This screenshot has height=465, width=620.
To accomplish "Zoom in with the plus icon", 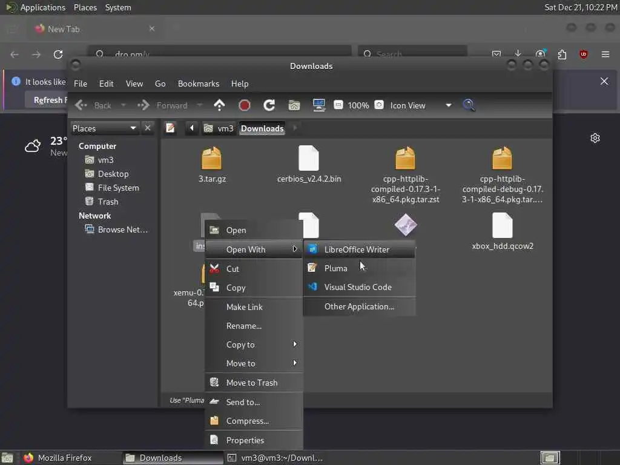I will click(379, 105).
